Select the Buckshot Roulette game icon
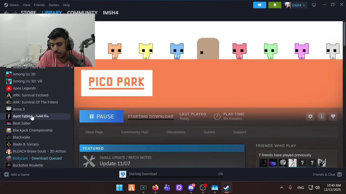Image resolution: width=346 pixels, height=194 pixels. click(9, 165)
